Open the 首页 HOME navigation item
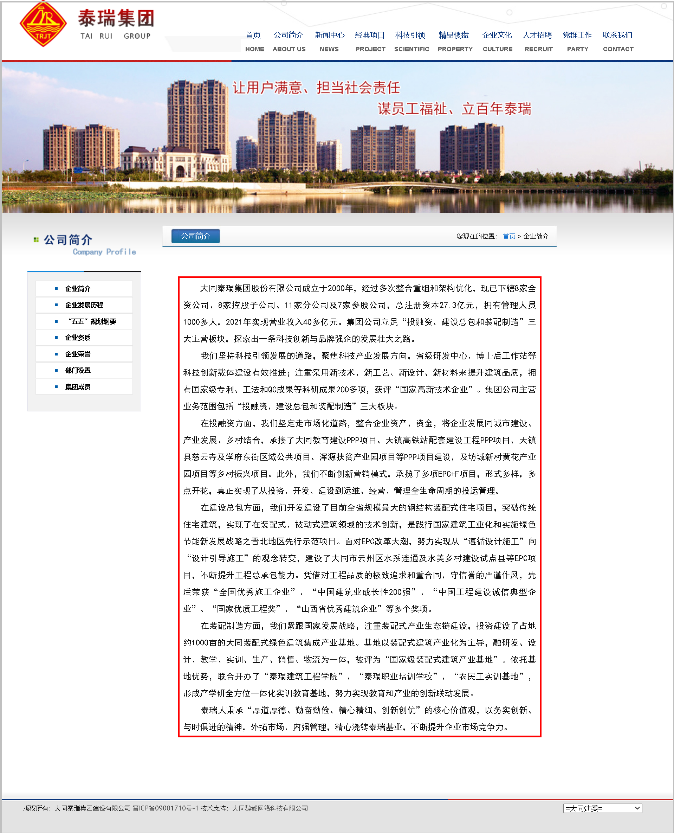The image size is (674, 833). point(254,41)
